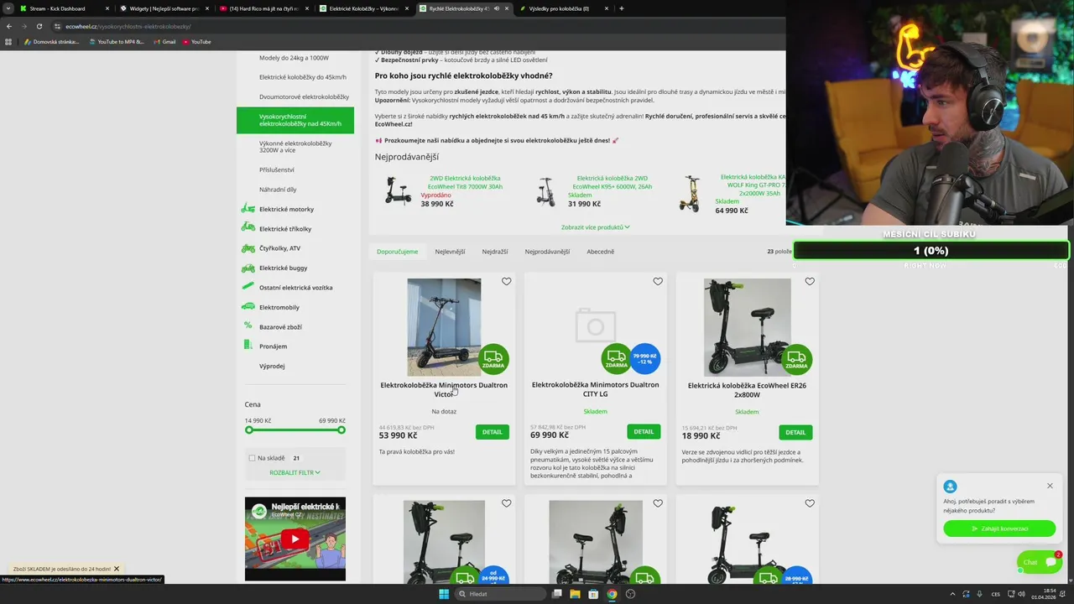Image resolution: width=1074 pixels, height=604 pixels.
Task: Select the Abecedně sort tab
Action: click(x=600, y=252)
